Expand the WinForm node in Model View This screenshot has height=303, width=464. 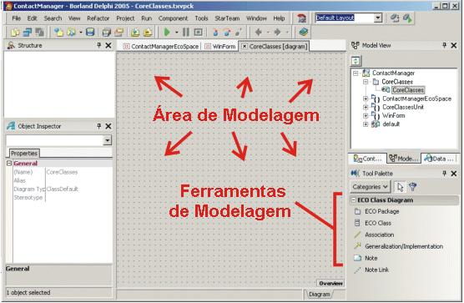[366, 116]
